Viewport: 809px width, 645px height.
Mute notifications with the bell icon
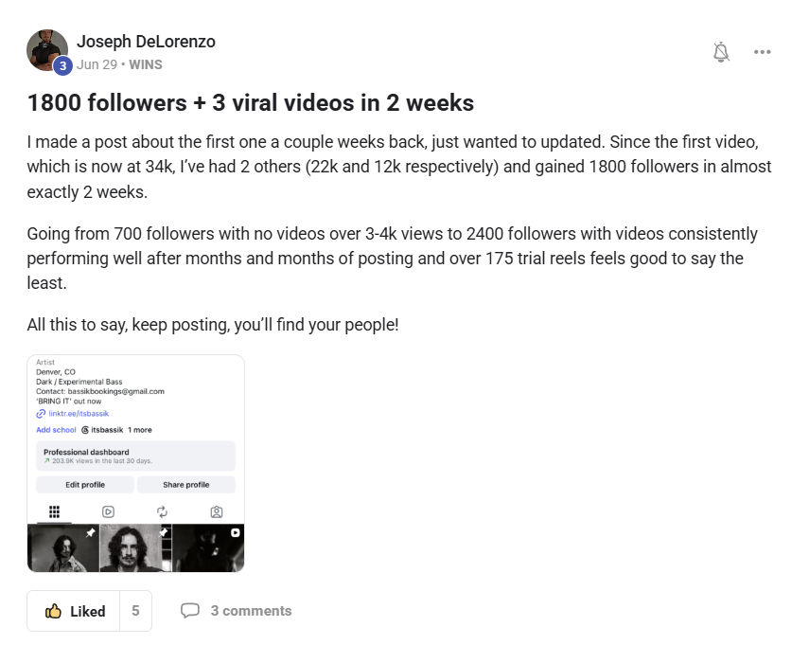pos(721,52)
